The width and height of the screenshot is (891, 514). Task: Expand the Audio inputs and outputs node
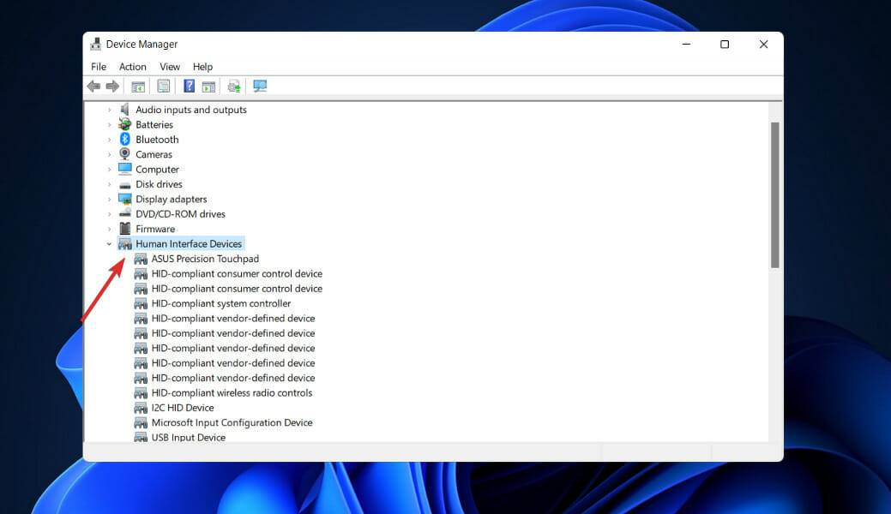coord(109,110)
